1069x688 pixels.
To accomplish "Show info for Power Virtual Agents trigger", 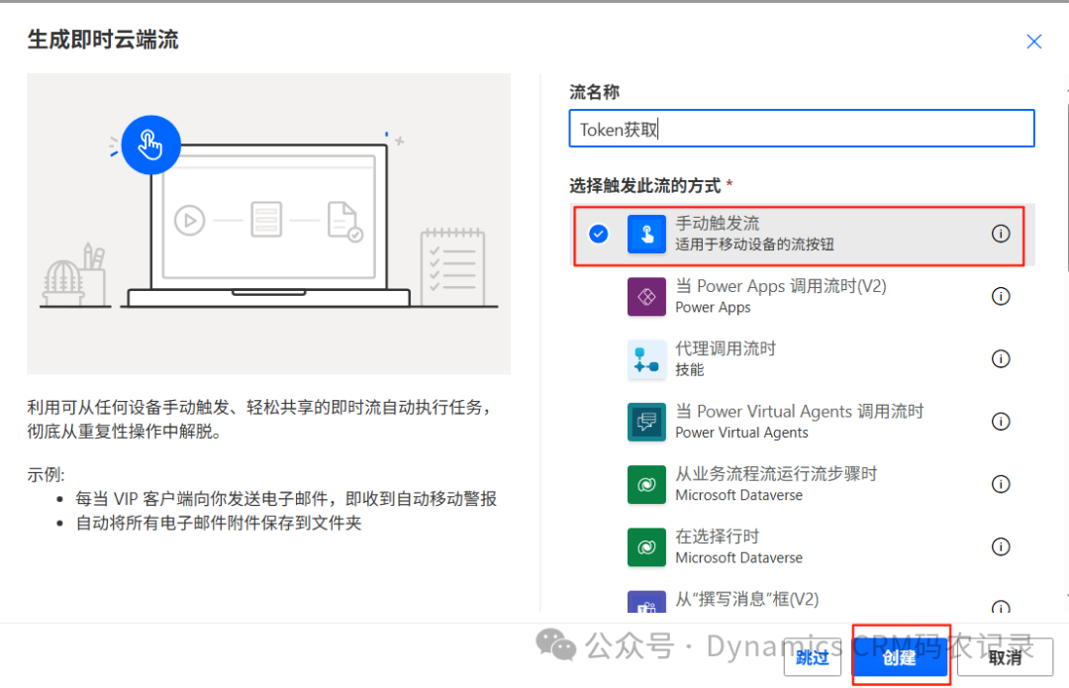I will (x=1001, y=422).
